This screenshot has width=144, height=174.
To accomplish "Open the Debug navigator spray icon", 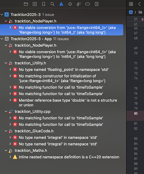I will coord(79,4).
